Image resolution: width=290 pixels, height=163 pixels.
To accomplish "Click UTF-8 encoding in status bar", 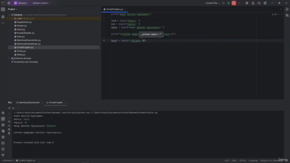I will coord(242,161).
